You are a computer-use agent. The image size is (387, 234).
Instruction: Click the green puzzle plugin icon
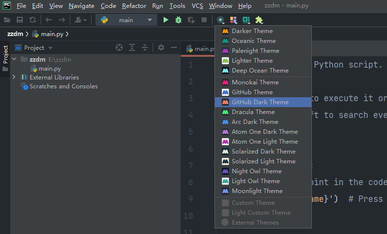[259, 20]
